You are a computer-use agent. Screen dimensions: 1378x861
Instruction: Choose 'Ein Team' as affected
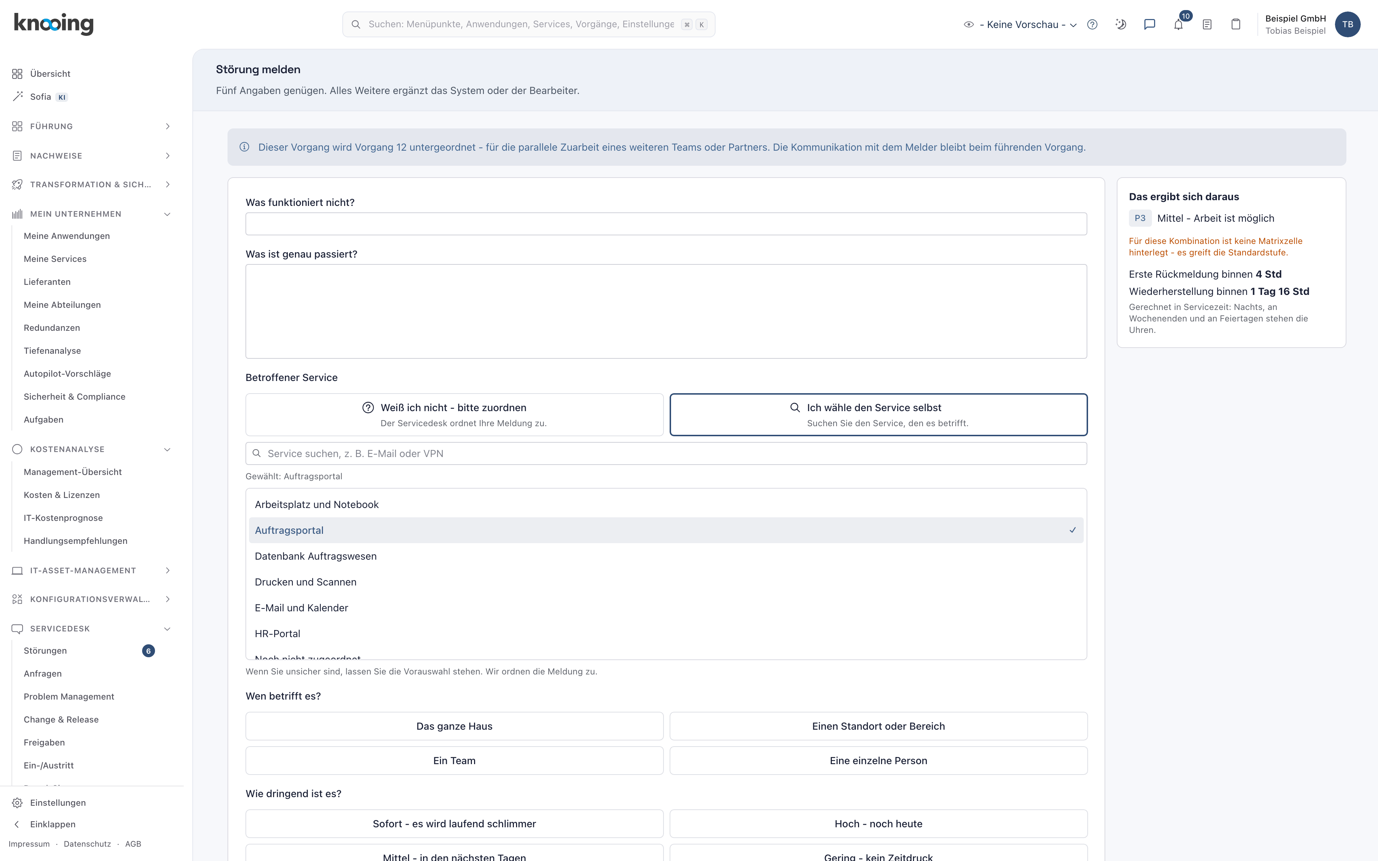[x=454, y=760]
